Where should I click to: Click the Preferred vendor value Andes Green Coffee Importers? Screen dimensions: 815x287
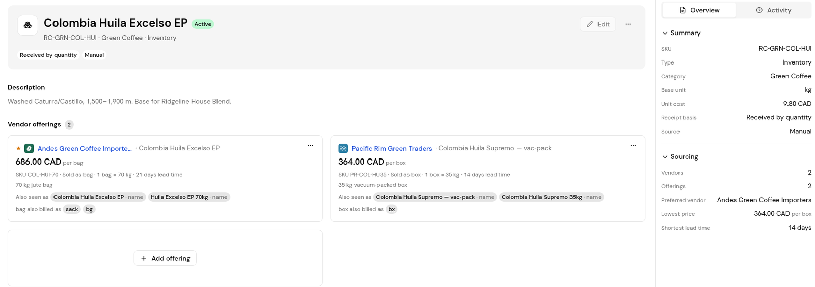pyautogui.click(x=764, y=200)
